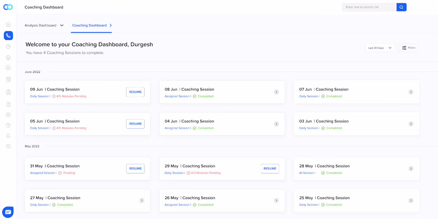The image size is (438, 219).
Task: Open the notifications bell icon
Action: pyautogui.click(x=8, y=136)
